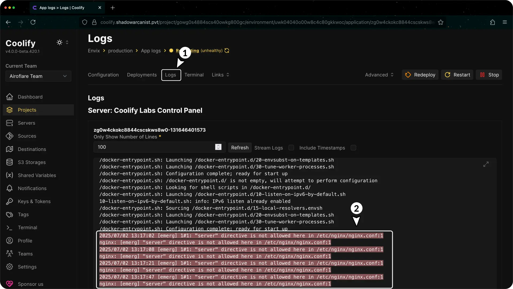Image resolution: width=513 pixels, height=289 pixels.
Task: Click the Teams people icon
Action: tap(10, 254)
